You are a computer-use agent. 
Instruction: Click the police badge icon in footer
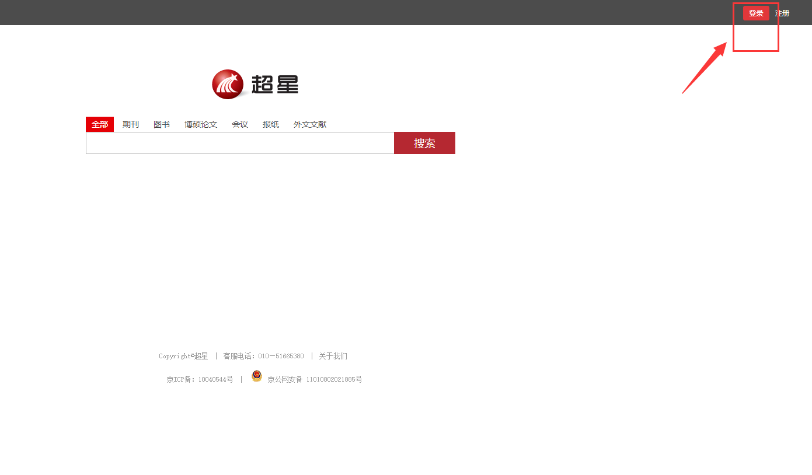pyautogui.click(x=257, y=376)
